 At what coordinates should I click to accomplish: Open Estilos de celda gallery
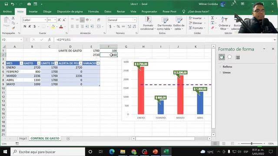pos(179,23)
